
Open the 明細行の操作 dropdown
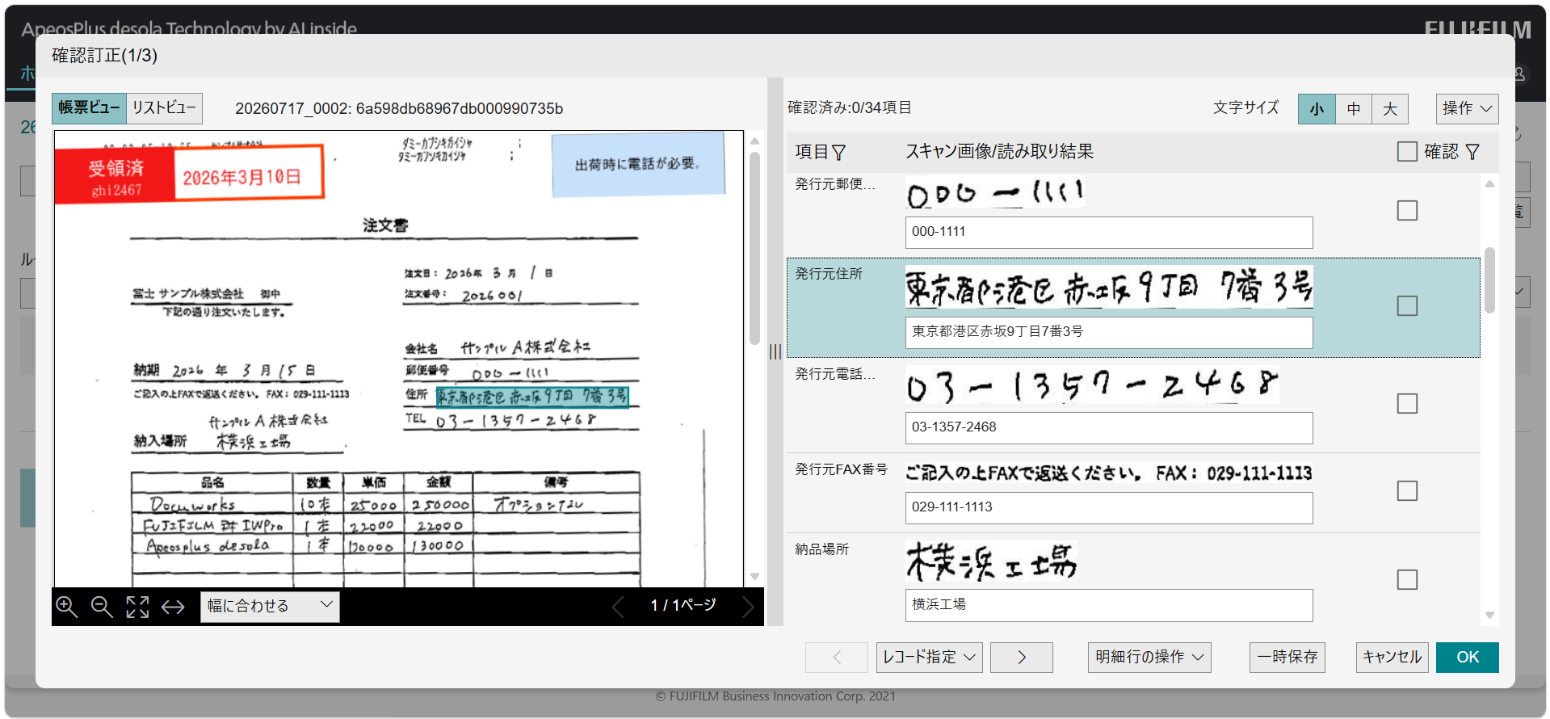1149,658
